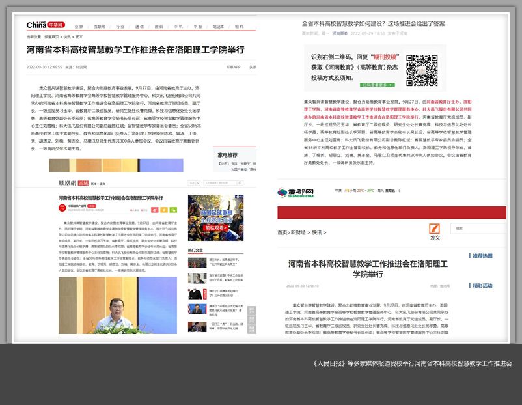Viewport: 522px width, 405px height.
Task: Open the 笔记本 nav tab on China.com
Action: click(x=218, y=27)
